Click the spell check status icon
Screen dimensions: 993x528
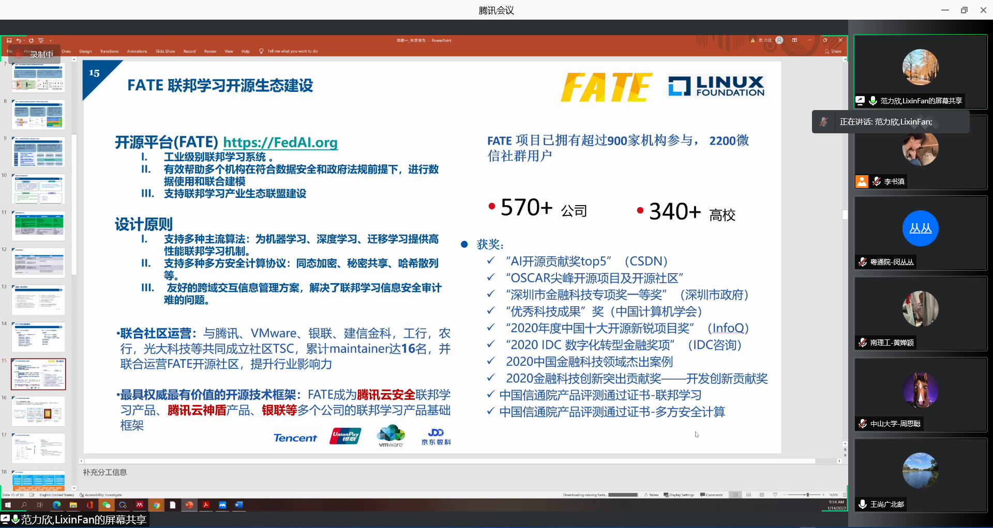coord(32,495)
